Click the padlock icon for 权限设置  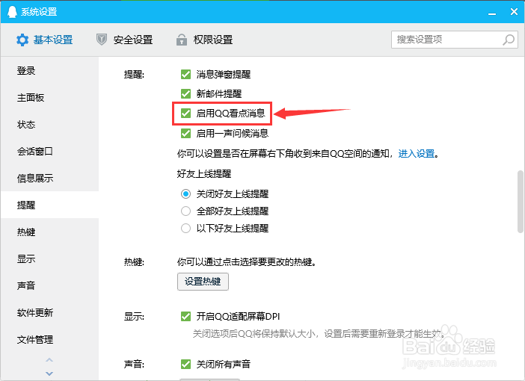click(x=182, y=40)
